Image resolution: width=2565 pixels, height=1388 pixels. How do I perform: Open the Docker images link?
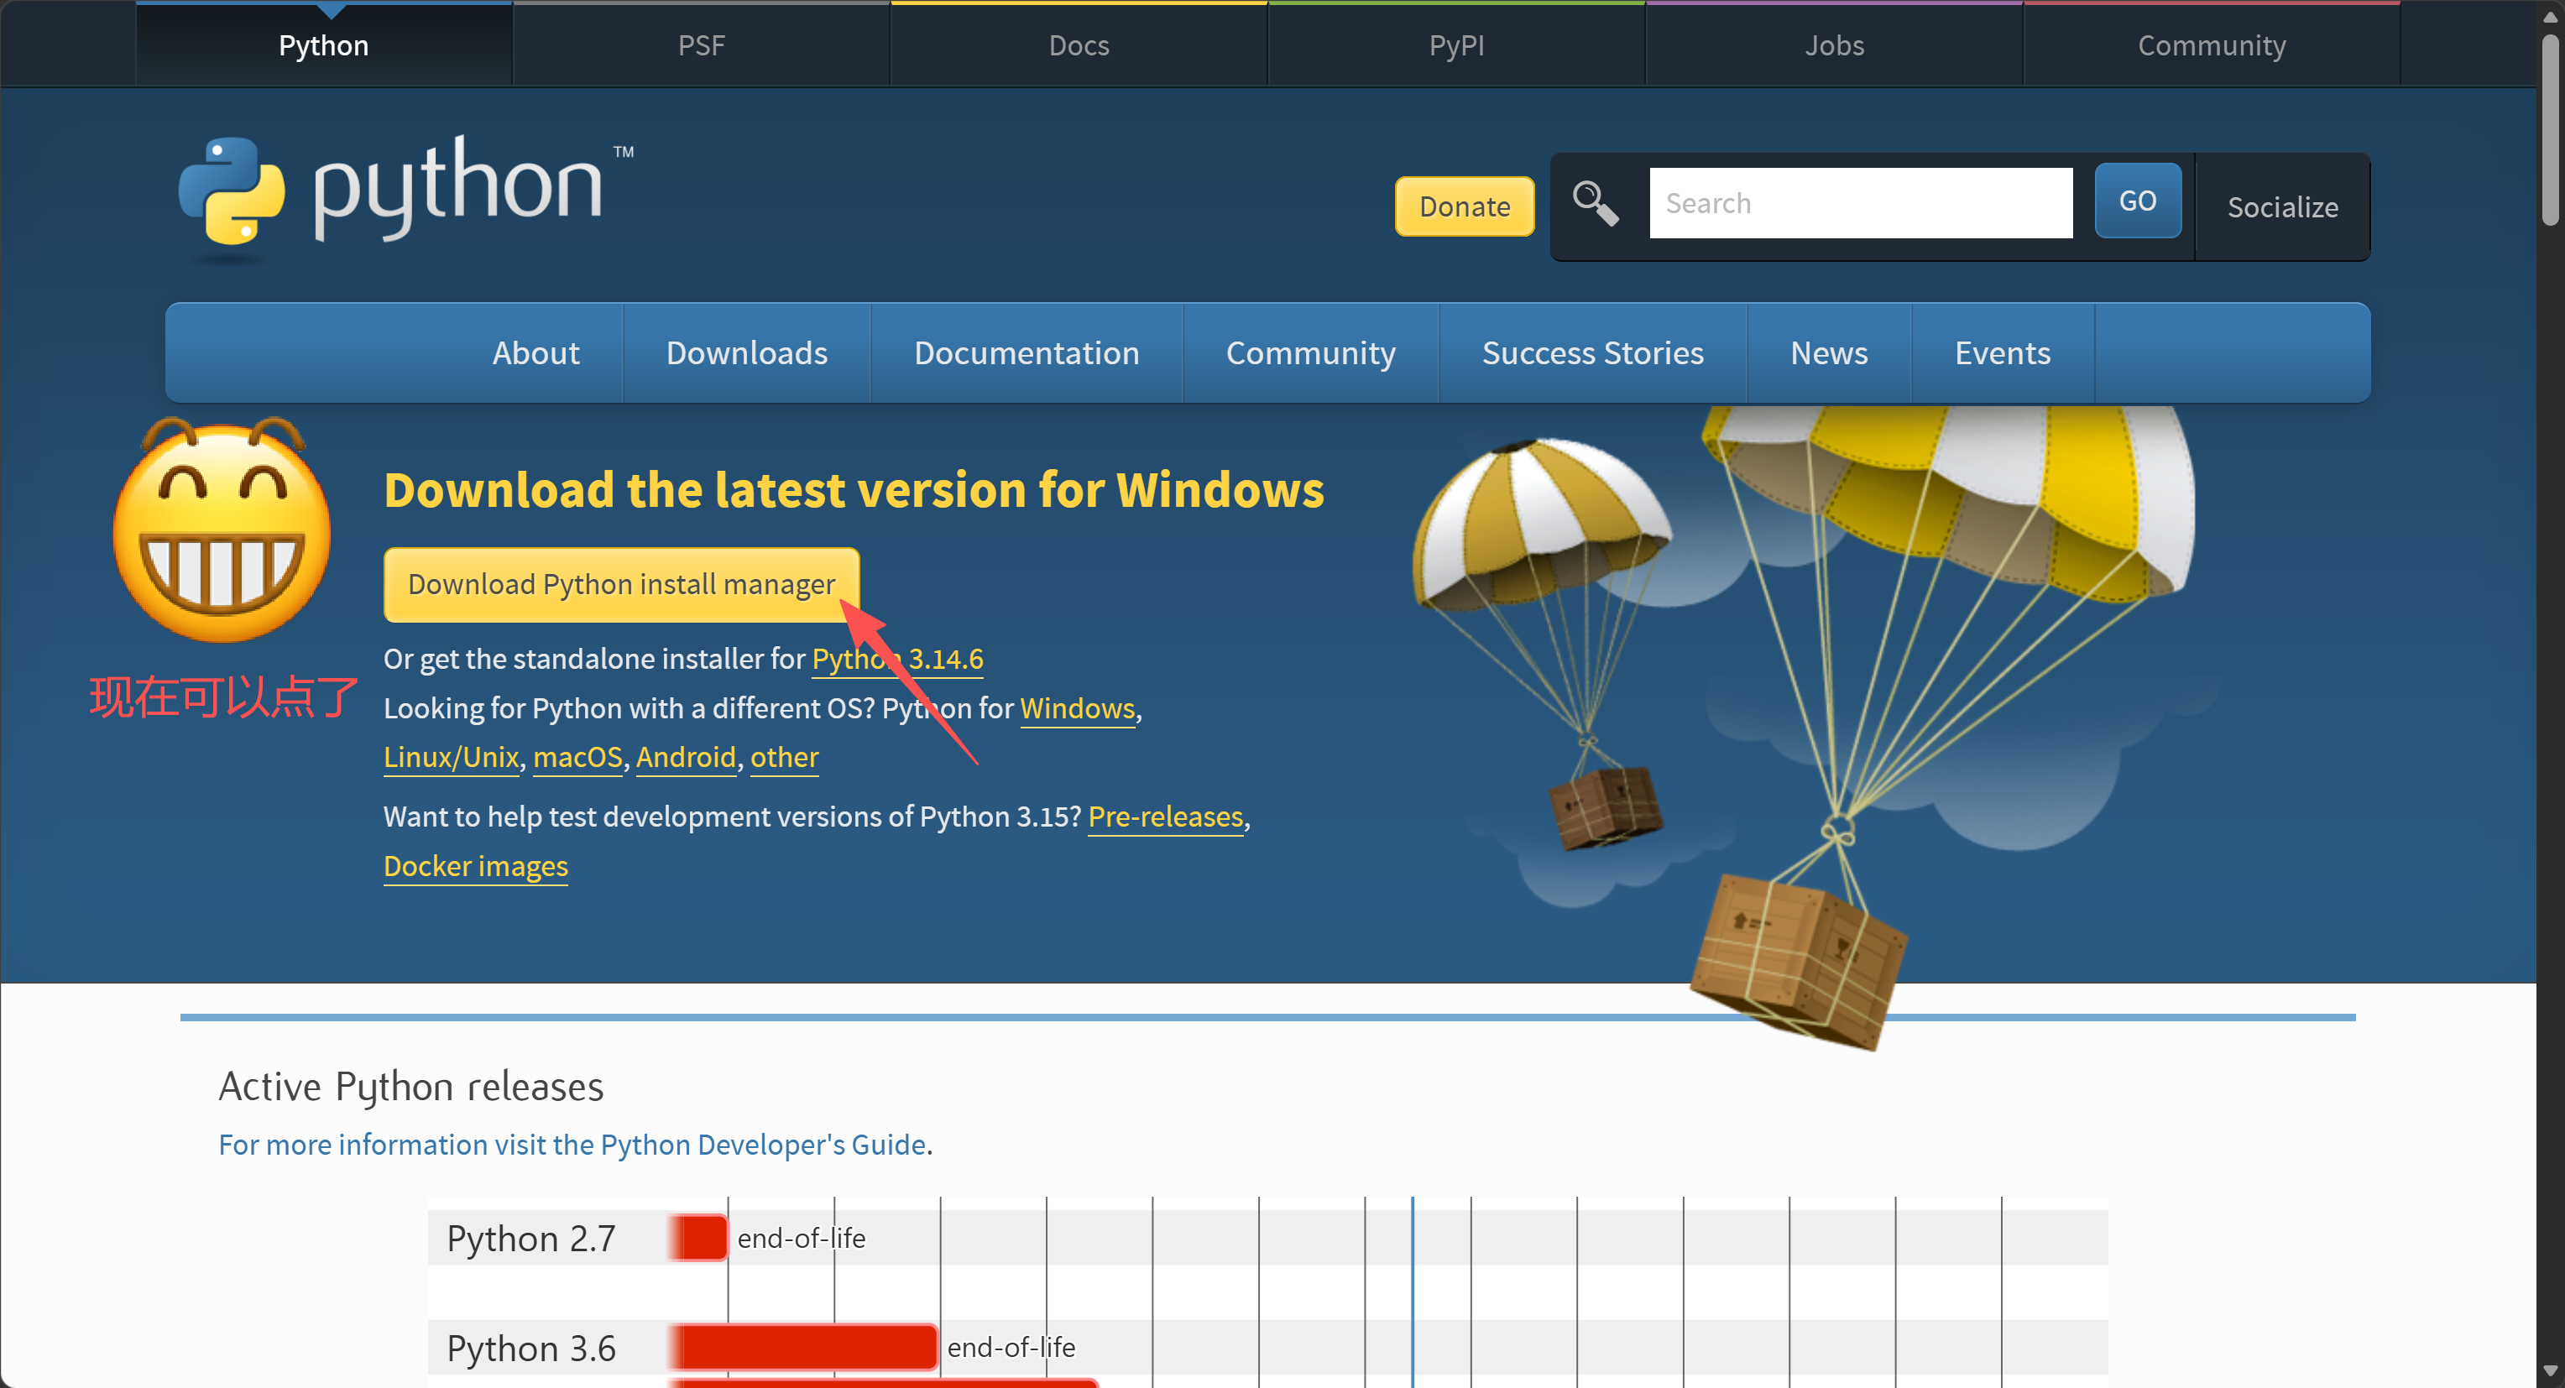(476, 867)
